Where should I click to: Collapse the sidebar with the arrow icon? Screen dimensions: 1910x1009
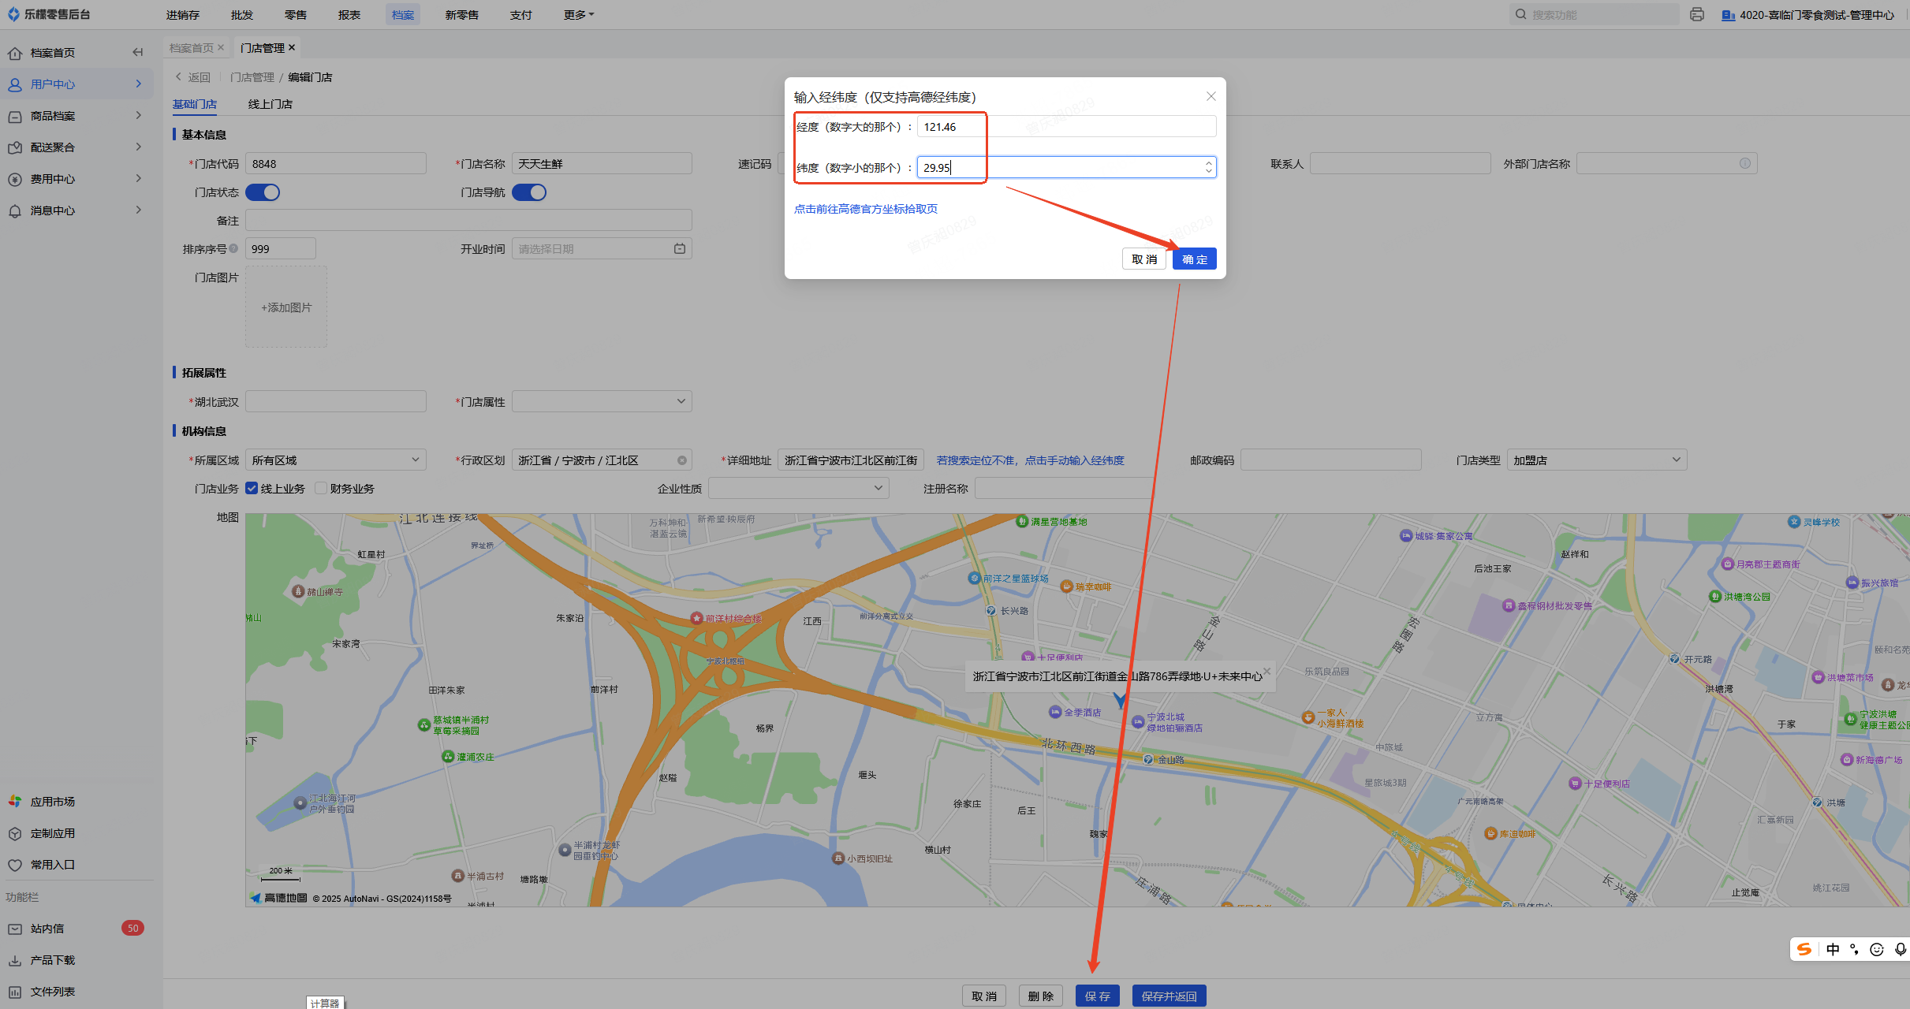pos(138,53)
